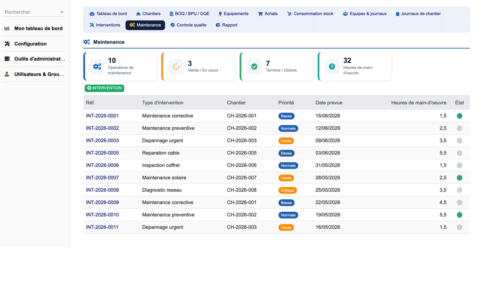Click the Rapport pie chart icon
The image size is (482, 285).
coord(218,25)
